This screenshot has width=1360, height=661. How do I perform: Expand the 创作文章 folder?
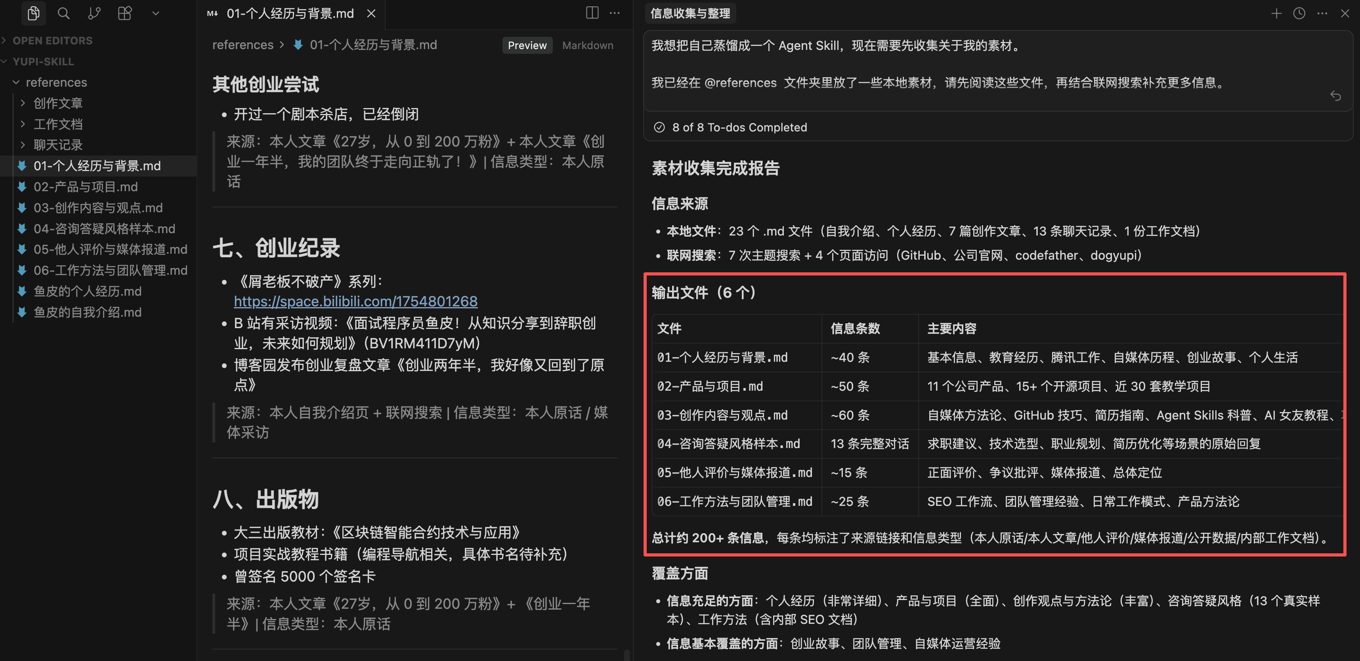coord(57,103)
